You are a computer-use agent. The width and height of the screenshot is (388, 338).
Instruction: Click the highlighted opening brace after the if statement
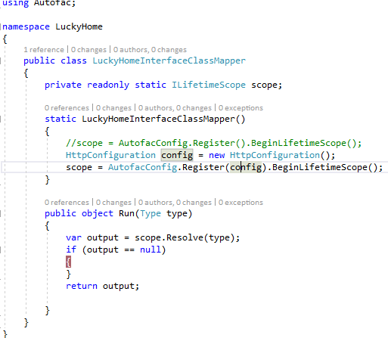click(68, 262)
